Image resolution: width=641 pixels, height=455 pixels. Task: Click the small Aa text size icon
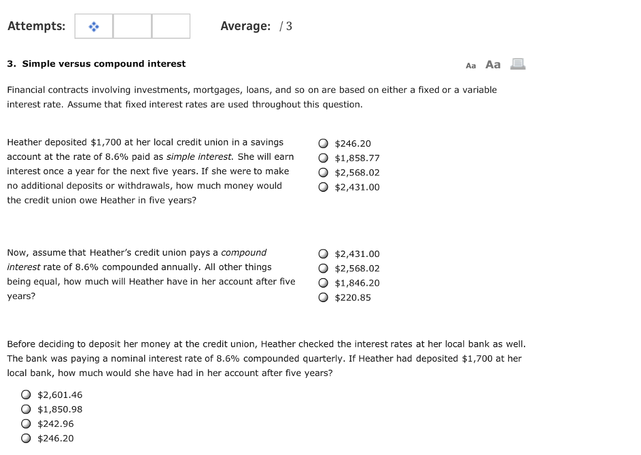pyautogui.click(x=471, y=65)
